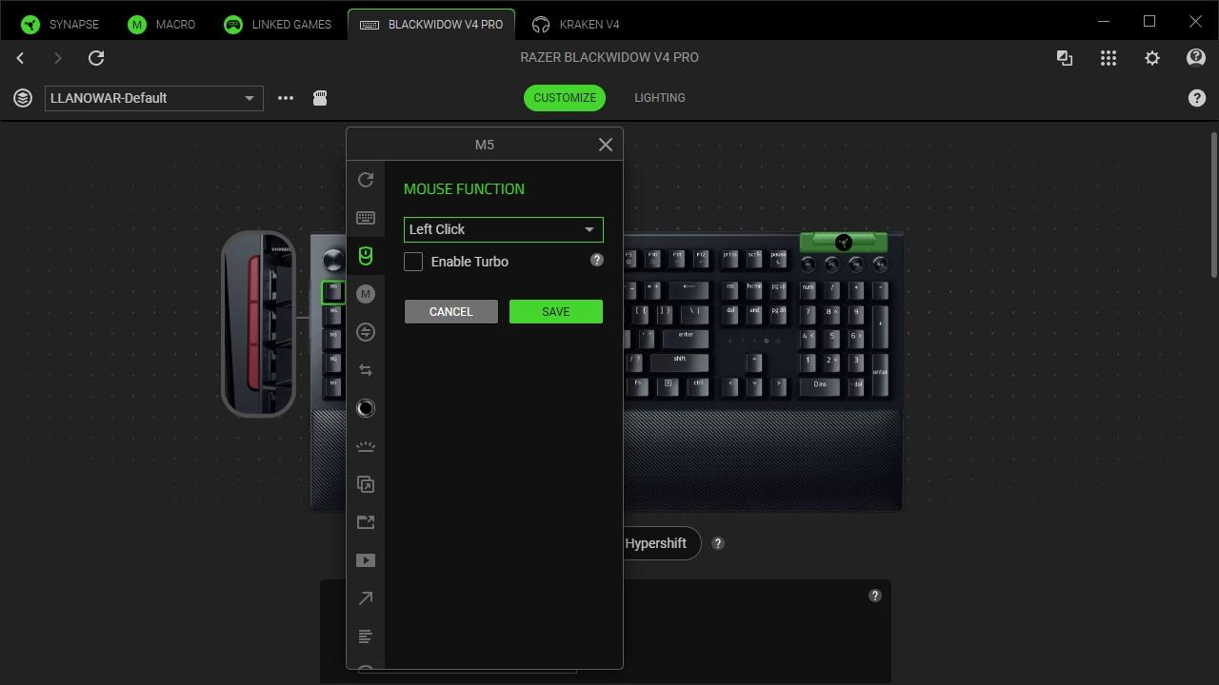Switch to the MACRO tab

[162, 24]
